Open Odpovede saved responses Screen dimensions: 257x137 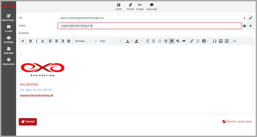click(x=152, y=7)
